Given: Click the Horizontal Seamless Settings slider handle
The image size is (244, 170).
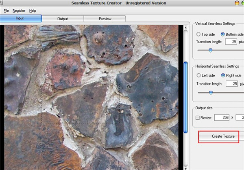Looking at the screenshot, I should (x=210, y=92).
